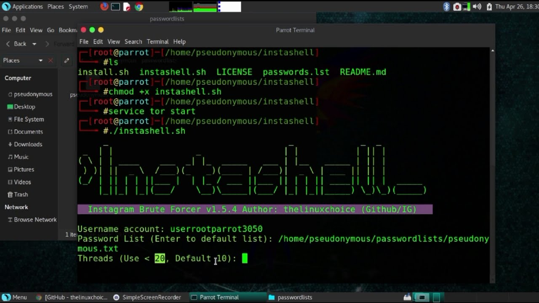539x303 pixels.
Task: Switch to GitHub thelinuxchoice taskbar window
Action: (72, 297)
